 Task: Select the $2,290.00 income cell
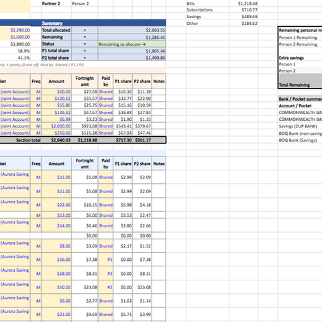pyautogui.click(x=15, y=30)
